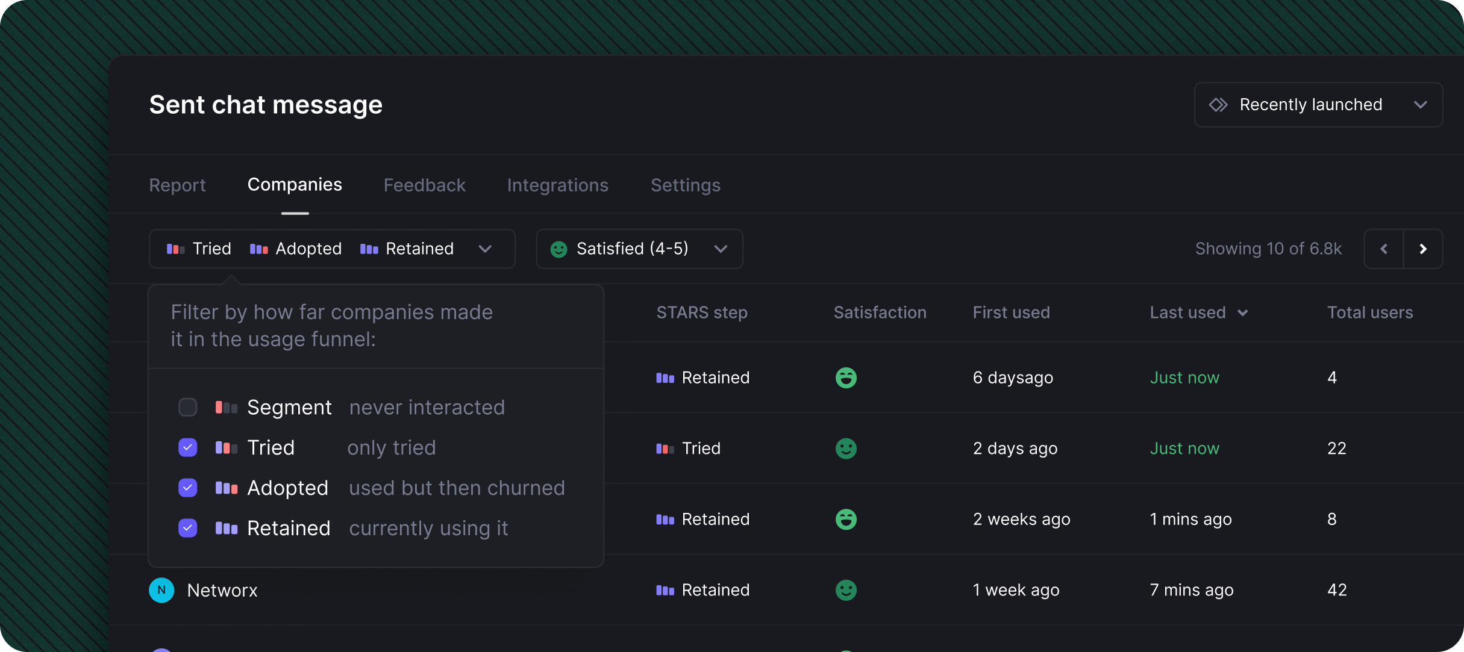Image resolution: width=1464 pixels, height=652 pixels.
Task: Click the Tried bars icon in the STARS step column
Action: pyautogui.click(x=665, y=449)
